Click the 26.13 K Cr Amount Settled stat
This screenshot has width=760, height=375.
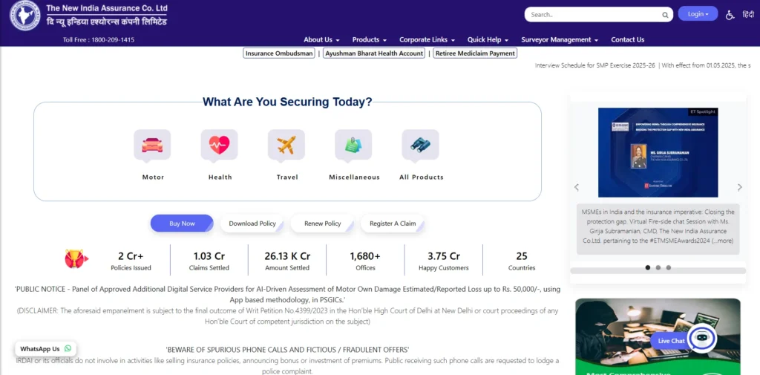click(x=287, y=261)
